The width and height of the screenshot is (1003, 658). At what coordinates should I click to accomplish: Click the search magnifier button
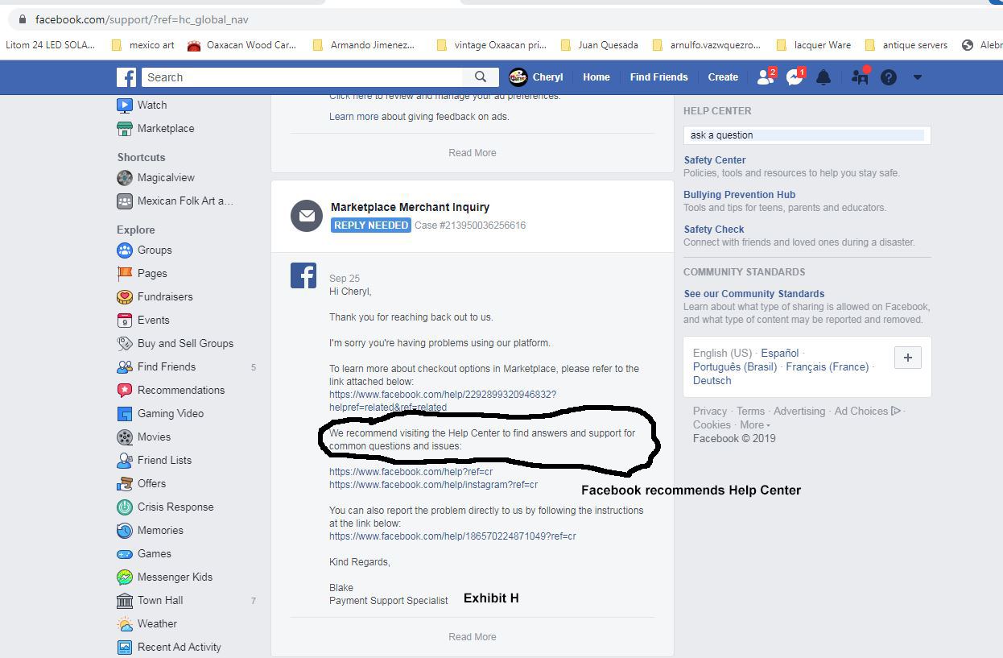(481, 77)
